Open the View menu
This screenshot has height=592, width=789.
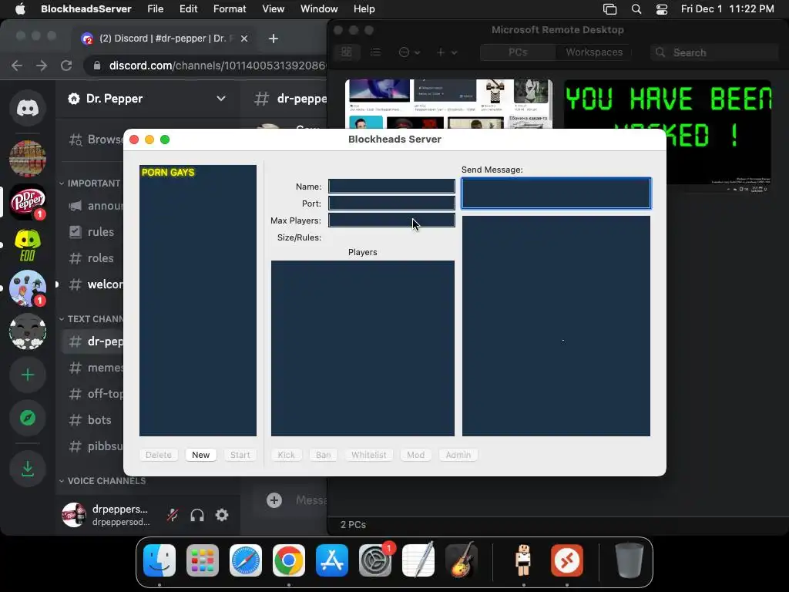[x=274, y=9]
